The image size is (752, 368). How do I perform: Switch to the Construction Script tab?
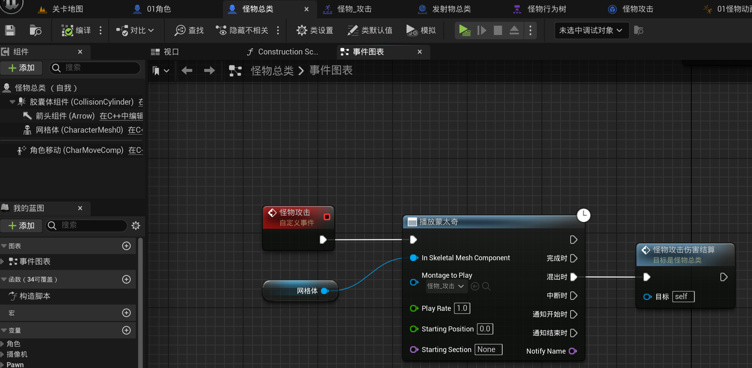pyautogui.click(x=283, y=52)
